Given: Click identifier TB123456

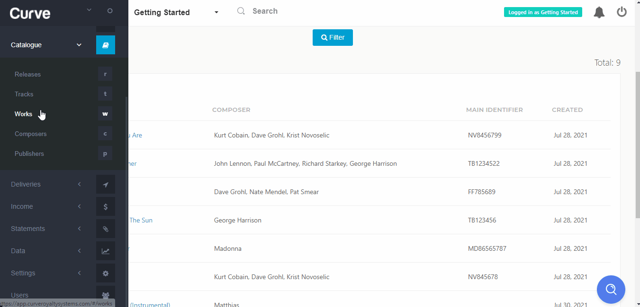Looking at the screenshot, I should click(x=482, y=220).
